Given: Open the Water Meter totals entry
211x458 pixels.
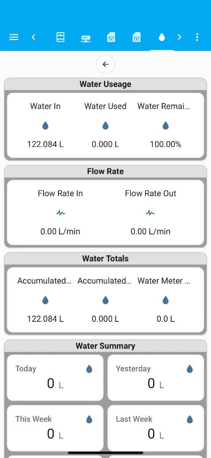Looking at the screenshot, I should pos(166,300).
